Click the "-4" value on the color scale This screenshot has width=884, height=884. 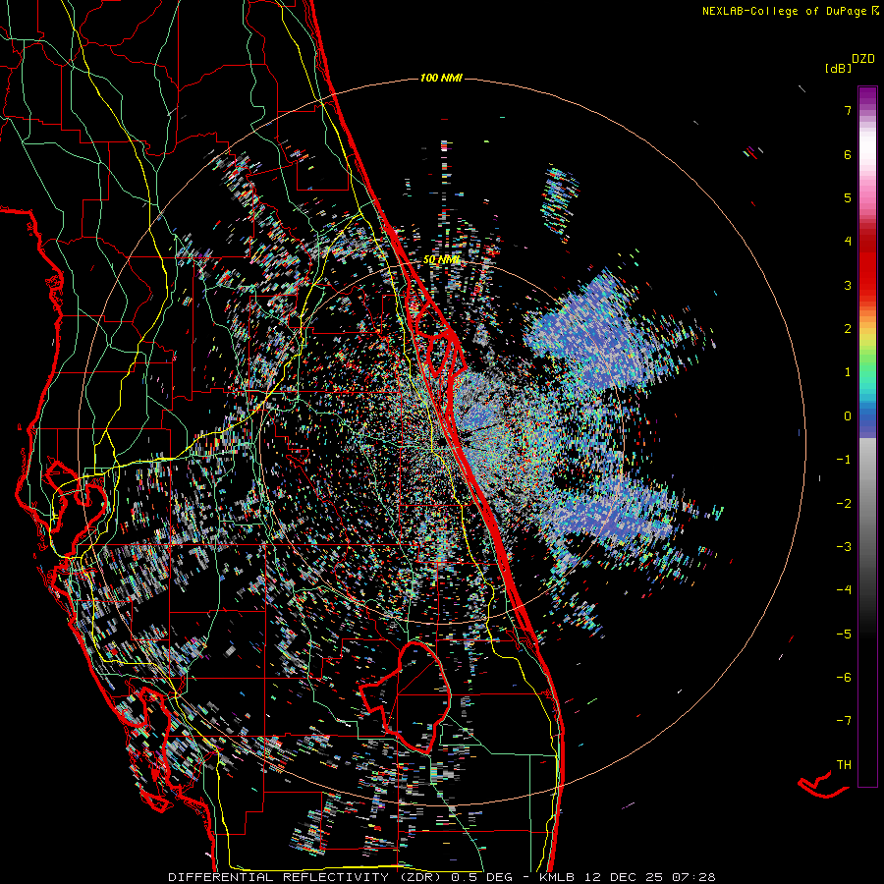coord(844,590)
